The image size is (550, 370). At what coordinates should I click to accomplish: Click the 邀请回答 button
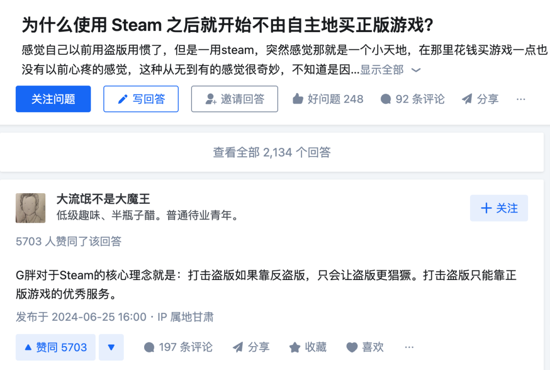234,99
